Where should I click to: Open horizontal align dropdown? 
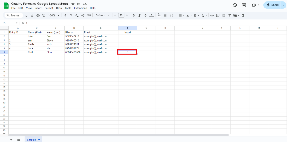pos(181,15)
